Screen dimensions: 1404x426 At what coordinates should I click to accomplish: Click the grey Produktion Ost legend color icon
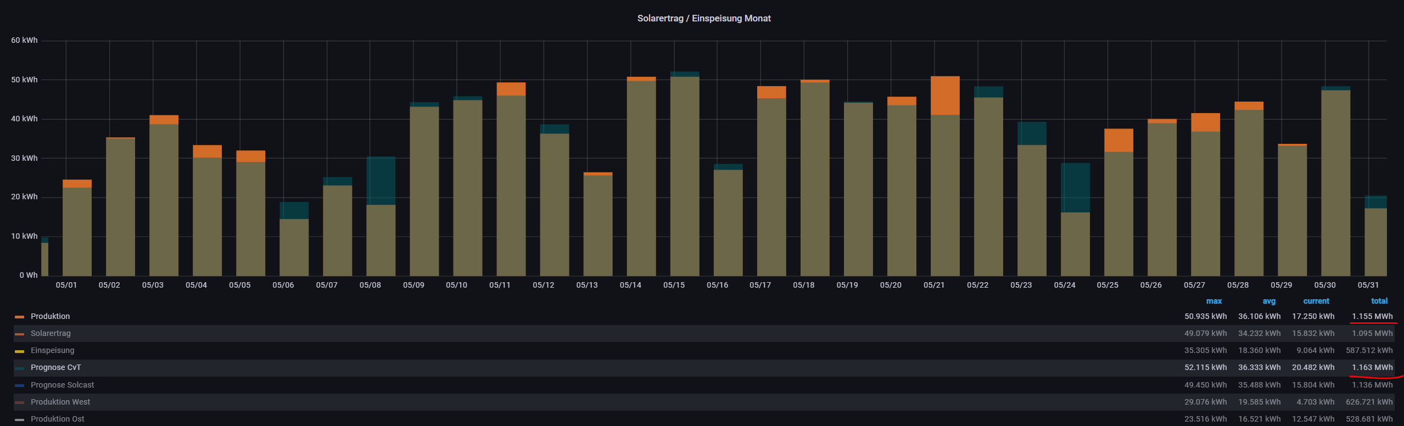tap(20, 419)
